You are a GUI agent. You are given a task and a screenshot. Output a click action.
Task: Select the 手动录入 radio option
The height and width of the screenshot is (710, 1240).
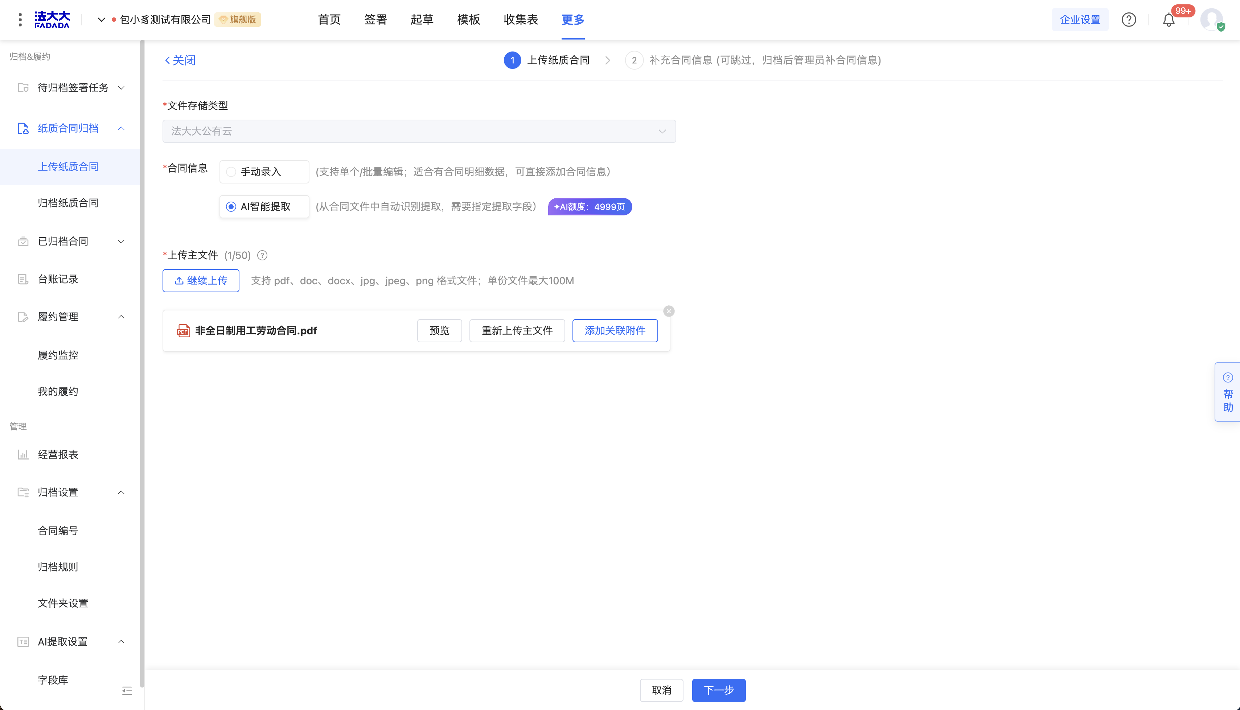(231, 172)
